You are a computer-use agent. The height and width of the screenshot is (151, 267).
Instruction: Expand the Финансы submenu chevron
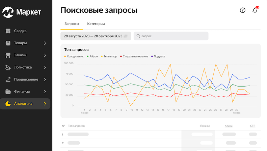[x=45, y=92]
